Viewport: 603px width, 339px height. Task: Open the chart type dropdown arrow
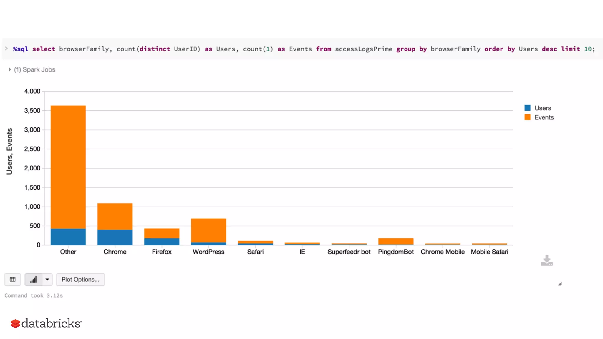(47, 279)
